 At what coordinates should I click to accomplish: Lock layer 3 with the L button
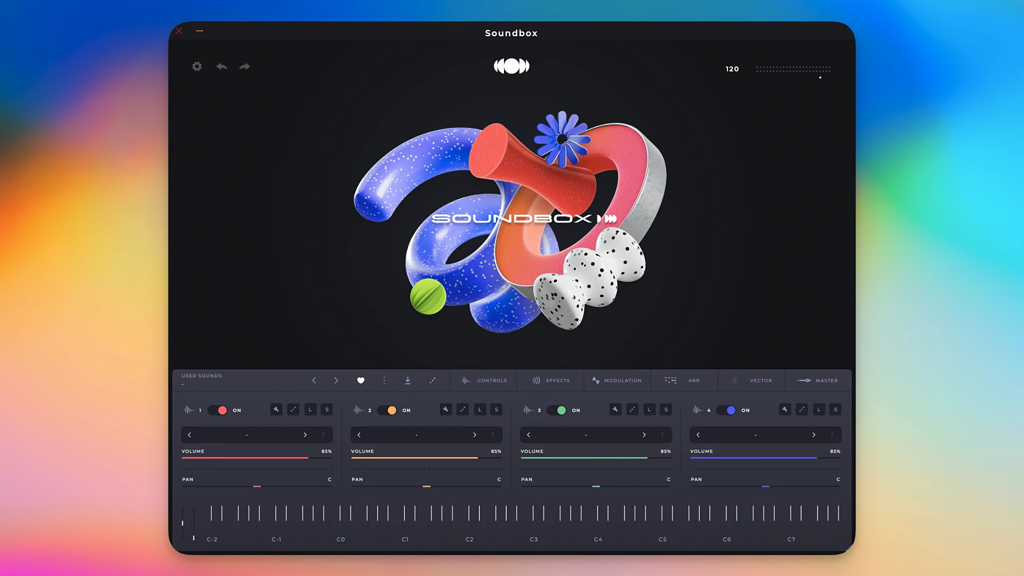pos(649,410)
